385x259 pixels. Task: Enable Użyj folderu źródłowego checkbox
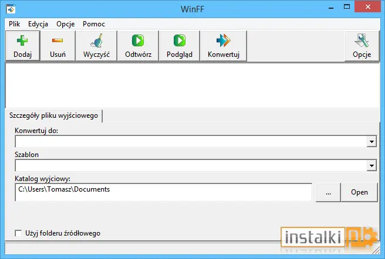click(x=18, y=233)
